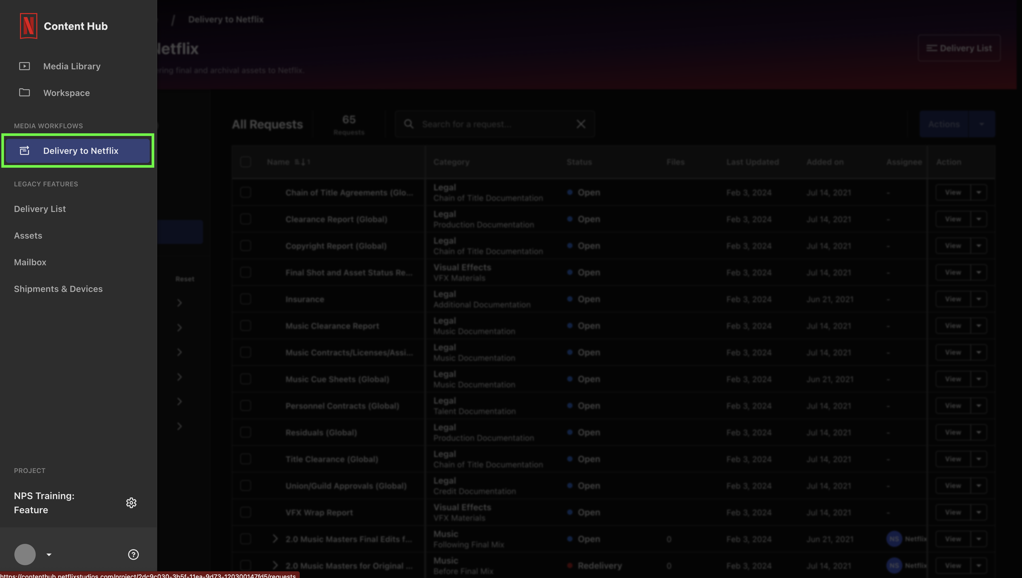Image resolution: width=1022 pixels, height=578 pixels.
Task: Open the Mailbox legacy feature
Action: pyautogui.click(x=30, y=262)
